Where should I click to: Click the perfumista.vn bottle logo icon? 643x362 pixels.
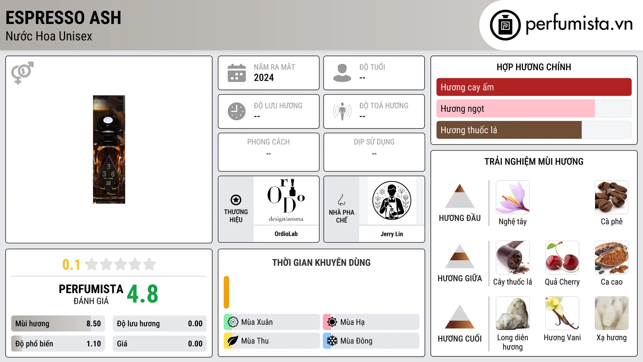(x=505, y=25)
